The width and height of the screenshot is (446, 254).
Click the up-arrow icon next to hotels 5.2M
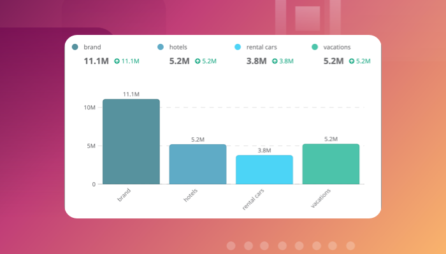[x=198, y=62]
